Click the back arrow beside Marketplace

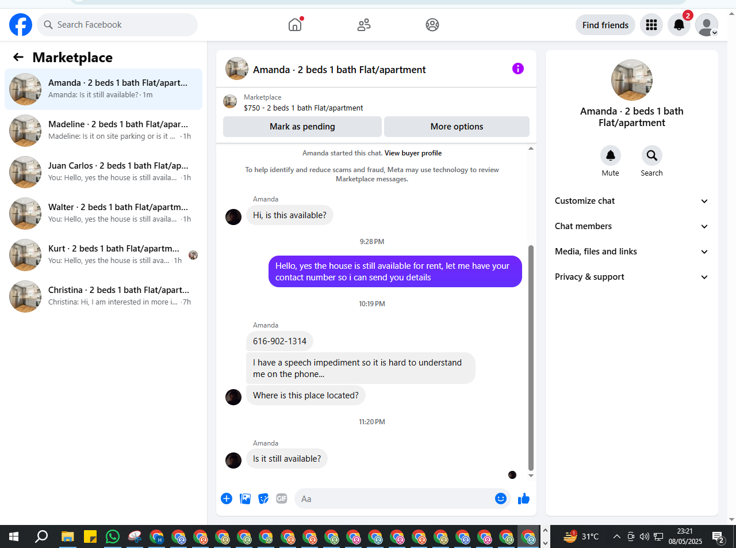(x=18, y=57)
